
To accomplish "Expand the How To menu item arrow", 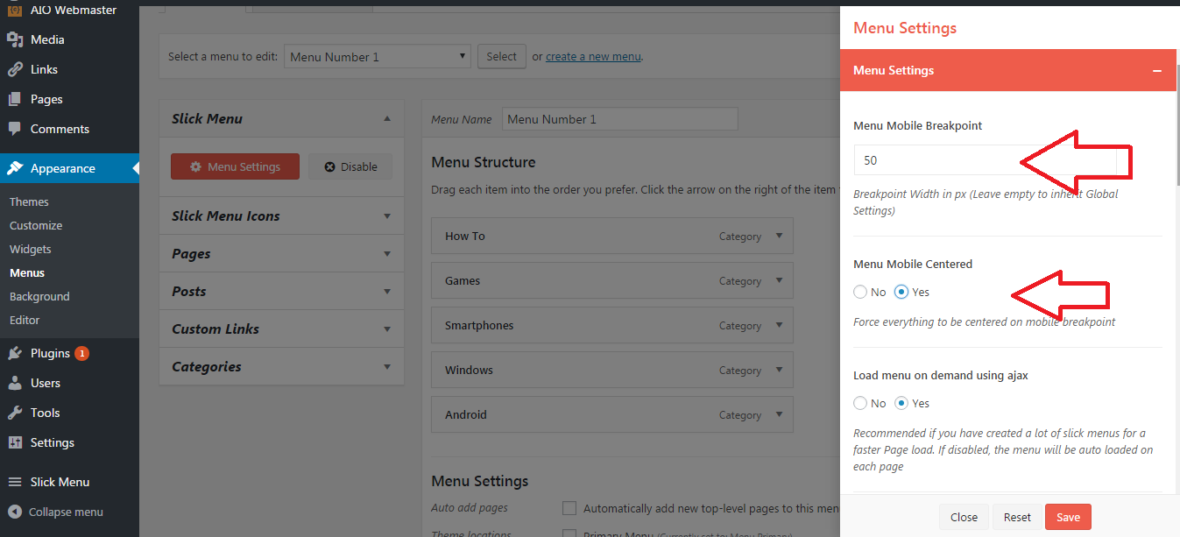I will 779,236.
